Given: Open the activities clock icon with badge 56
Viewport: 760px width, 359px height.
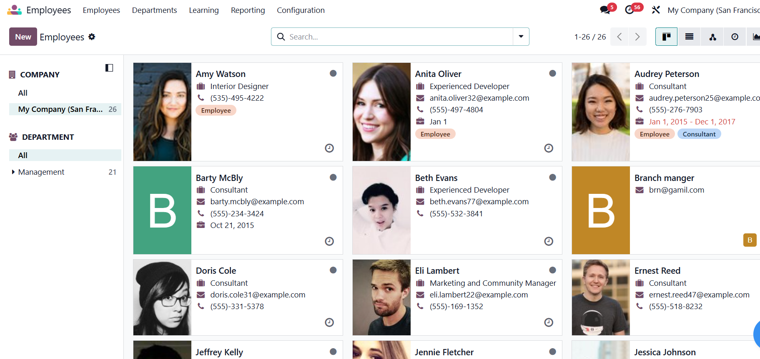Looking at the screenshot, I should point(630,10).
